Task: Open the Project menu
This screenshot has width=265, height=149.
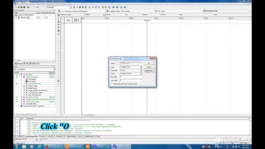Action: point(32,4)
